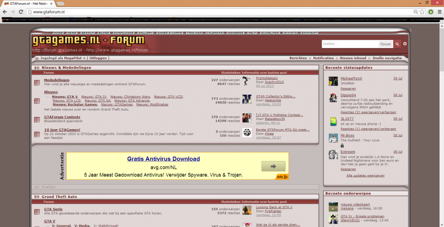Open the Tracker nav item

tap(194, 33)
